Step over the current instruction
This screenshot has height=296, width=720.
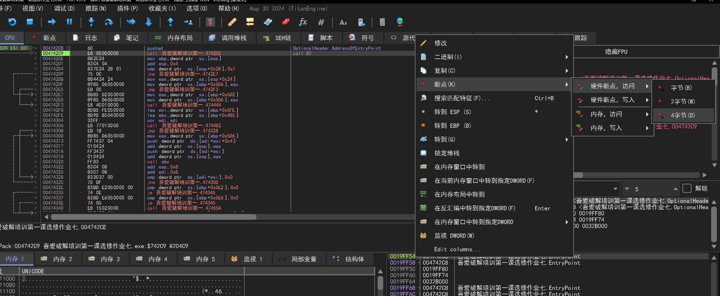coord(109,22)
